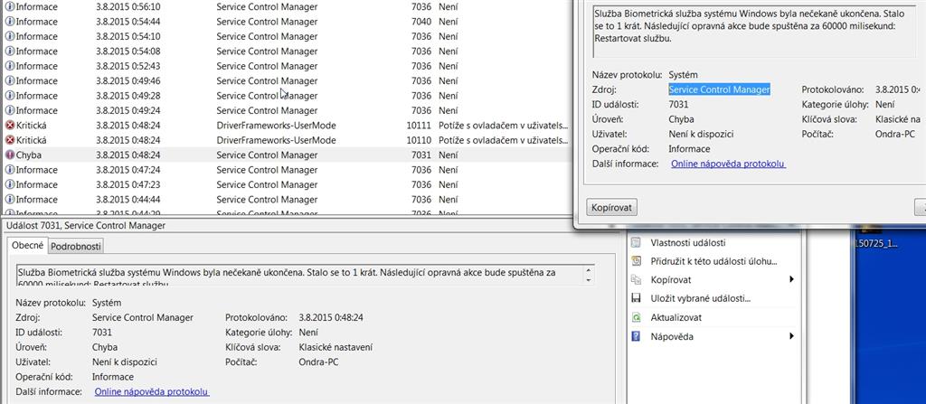
Task: Expand the Kopírovat submenu arrow in actions pane
Action: pos(791,279)
